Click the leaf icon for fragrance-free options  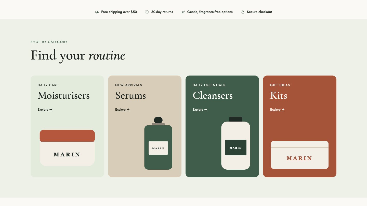coord(183,12)
